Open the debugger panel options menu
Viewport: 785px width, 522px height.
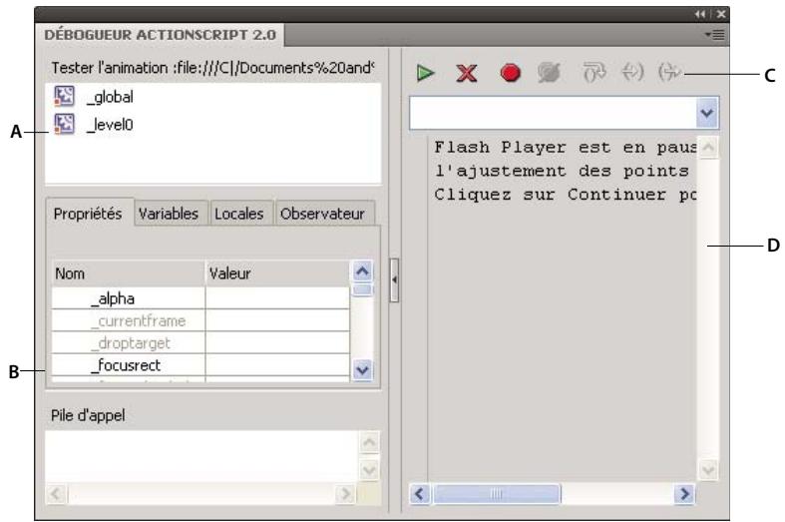tap(715, 35)
